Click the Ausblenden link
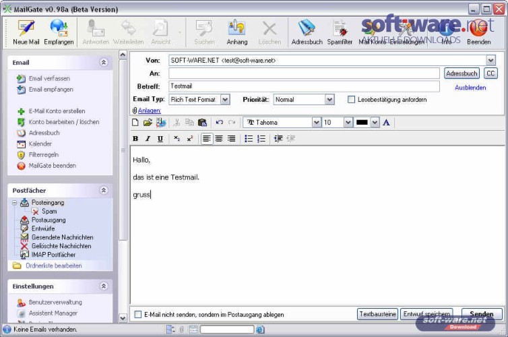This screenshot has height=337, width=508. pos(470,88)
